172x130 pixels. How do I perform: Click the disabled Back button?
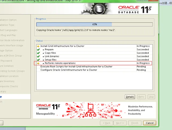point(107,123)
